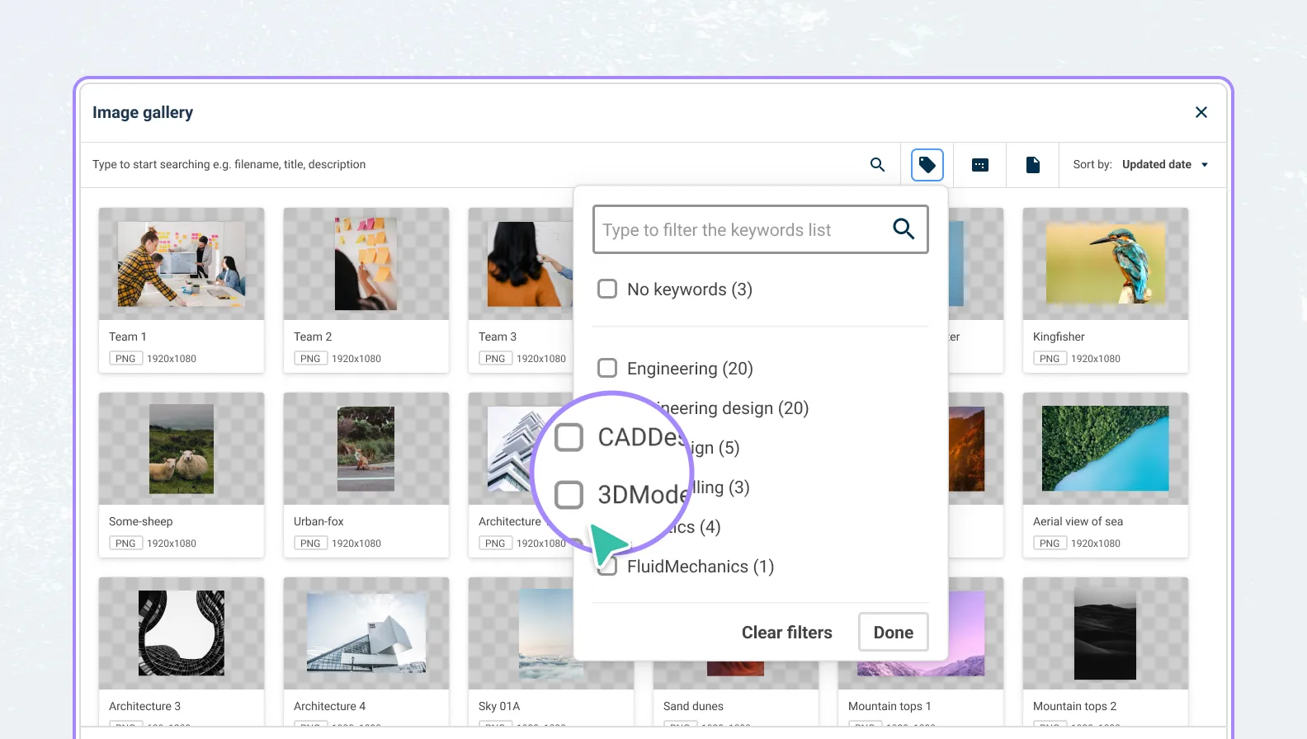Tick the 3DModelling checkbox
Screen dimensions: 1307x739
coord(569,495)
